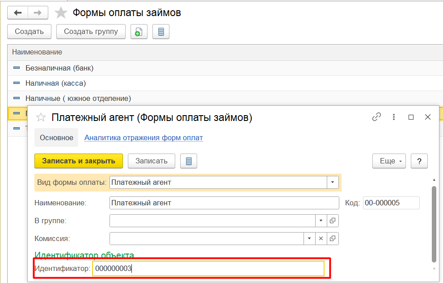Viewport: 443px width, 283px height.
Task: Open Аналитика отражения форм оплат link
Action: click(x=143, y=137)
